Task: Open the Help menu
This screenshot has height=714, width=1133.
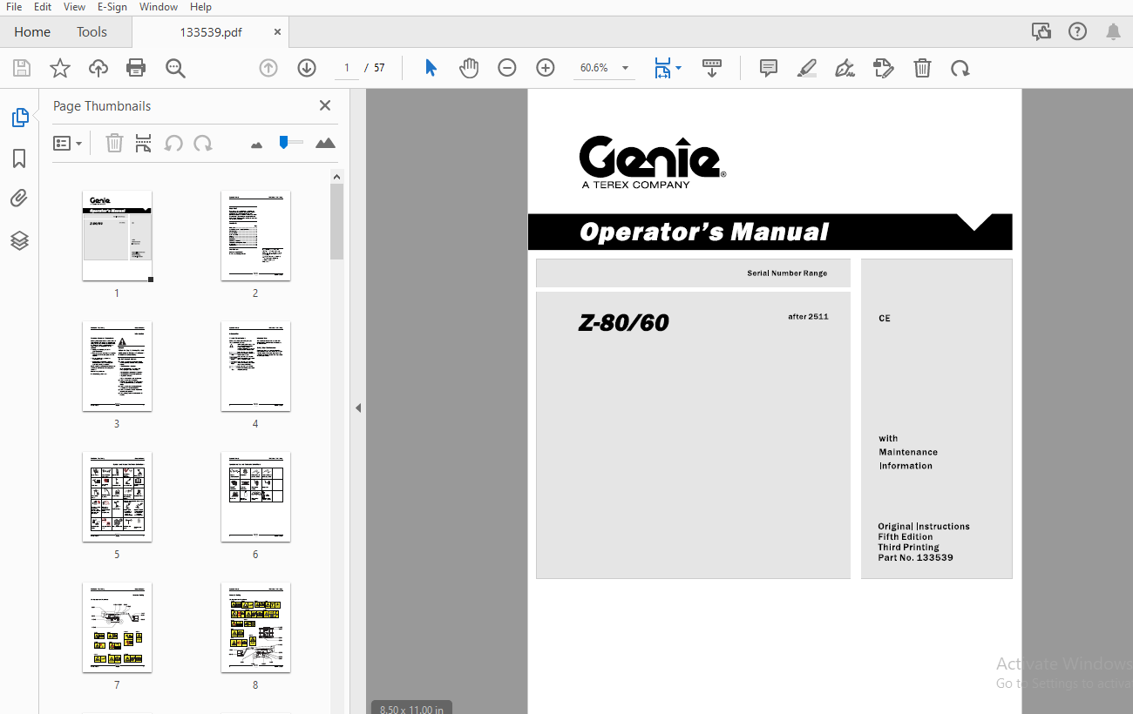Action: coord(200,7)
